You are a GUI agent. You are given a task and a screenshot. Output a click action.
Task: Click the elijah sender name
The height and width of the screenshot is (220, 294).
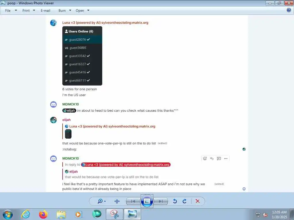(x=66, y=120)
